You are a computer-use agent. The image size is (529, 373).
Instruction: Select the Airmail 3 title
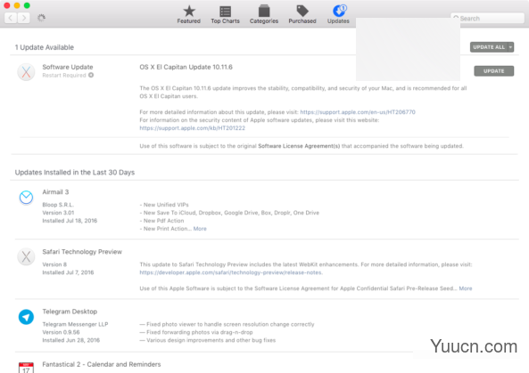(55, 192)
